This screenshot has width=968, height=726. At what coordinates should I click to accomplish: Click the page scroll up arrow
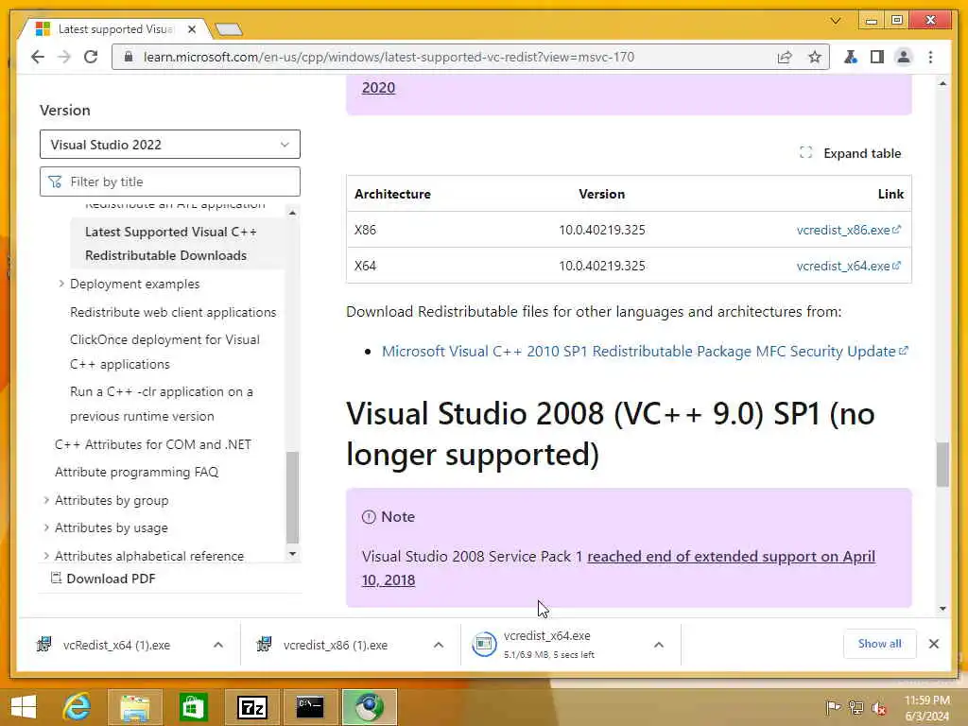(x=942, y=83)
